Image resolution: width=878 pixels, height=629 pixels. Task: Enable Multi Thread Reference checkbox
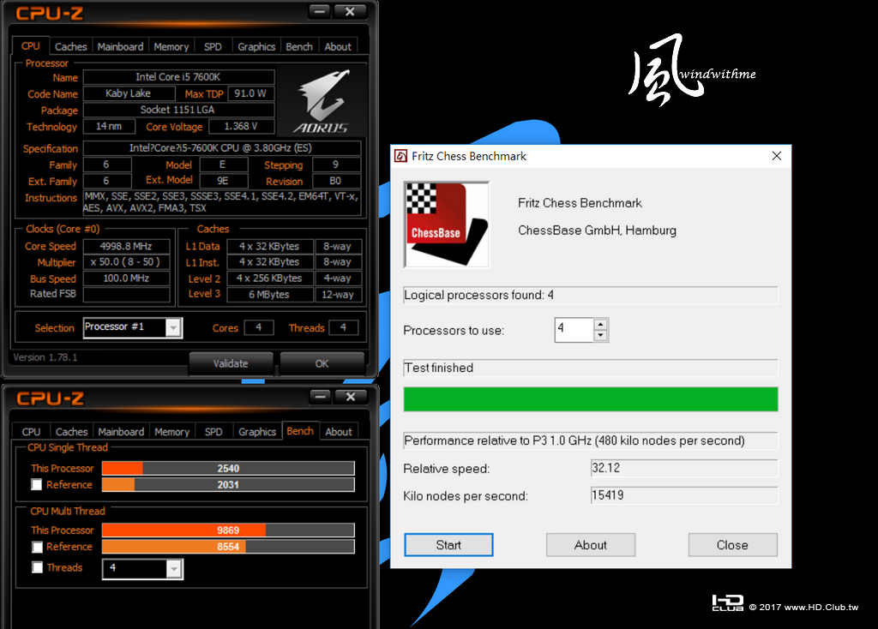[x=37, y=547]
